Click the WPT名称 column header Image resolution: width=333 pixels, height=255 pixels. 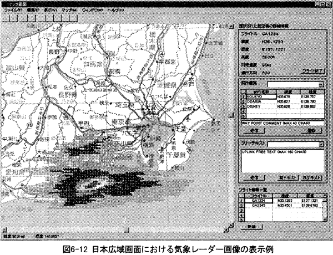261,92
